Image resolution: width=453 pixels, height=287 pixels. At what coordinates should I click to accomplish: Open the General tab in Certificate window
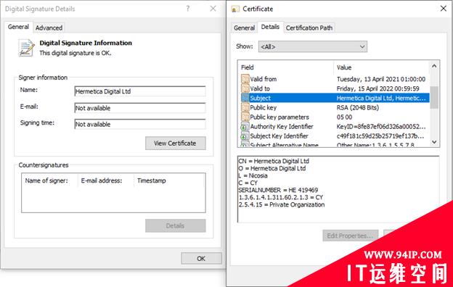pyautogui.click(x=244, y=28)
